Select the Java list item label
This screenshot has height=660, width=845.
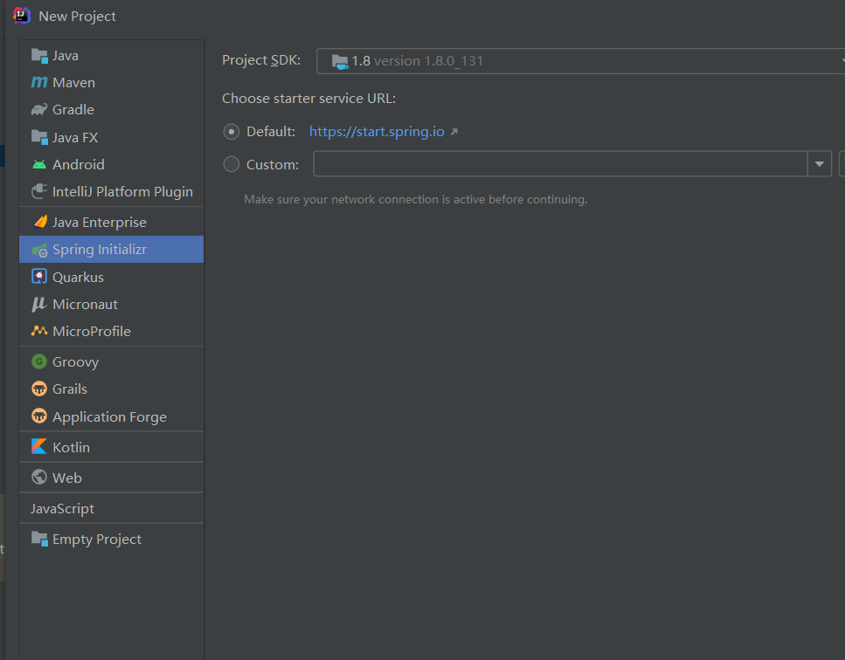[66, 56]
